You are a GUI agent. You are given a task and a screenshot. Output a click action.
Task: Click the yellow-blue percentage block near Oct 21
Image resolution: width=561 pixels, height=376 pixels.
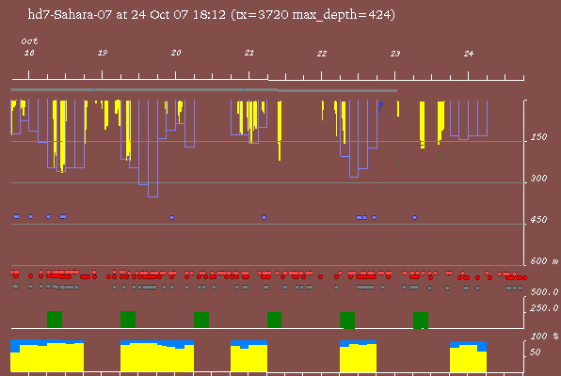(x=248, y=356)
